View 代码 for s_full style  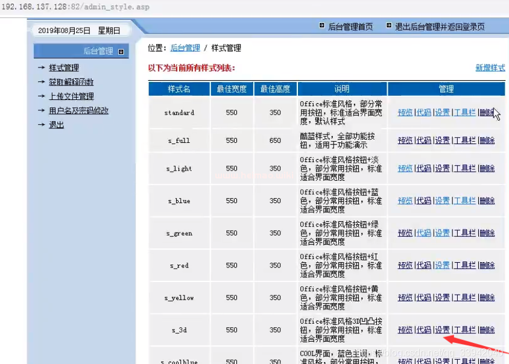[423, 140]
